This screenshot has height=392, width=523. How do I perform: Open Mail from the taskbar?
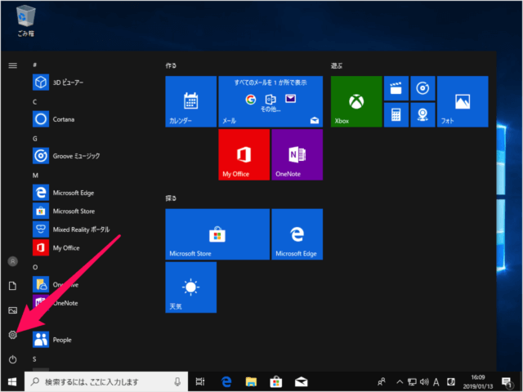[x=302, y=381]
